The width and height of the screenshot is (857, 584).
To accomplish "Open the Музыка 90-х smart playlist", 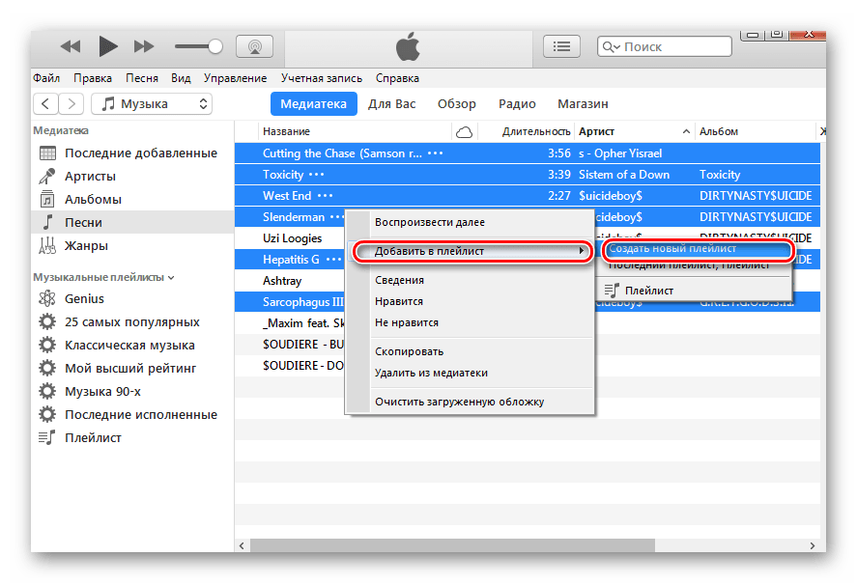I will point(132,392).
